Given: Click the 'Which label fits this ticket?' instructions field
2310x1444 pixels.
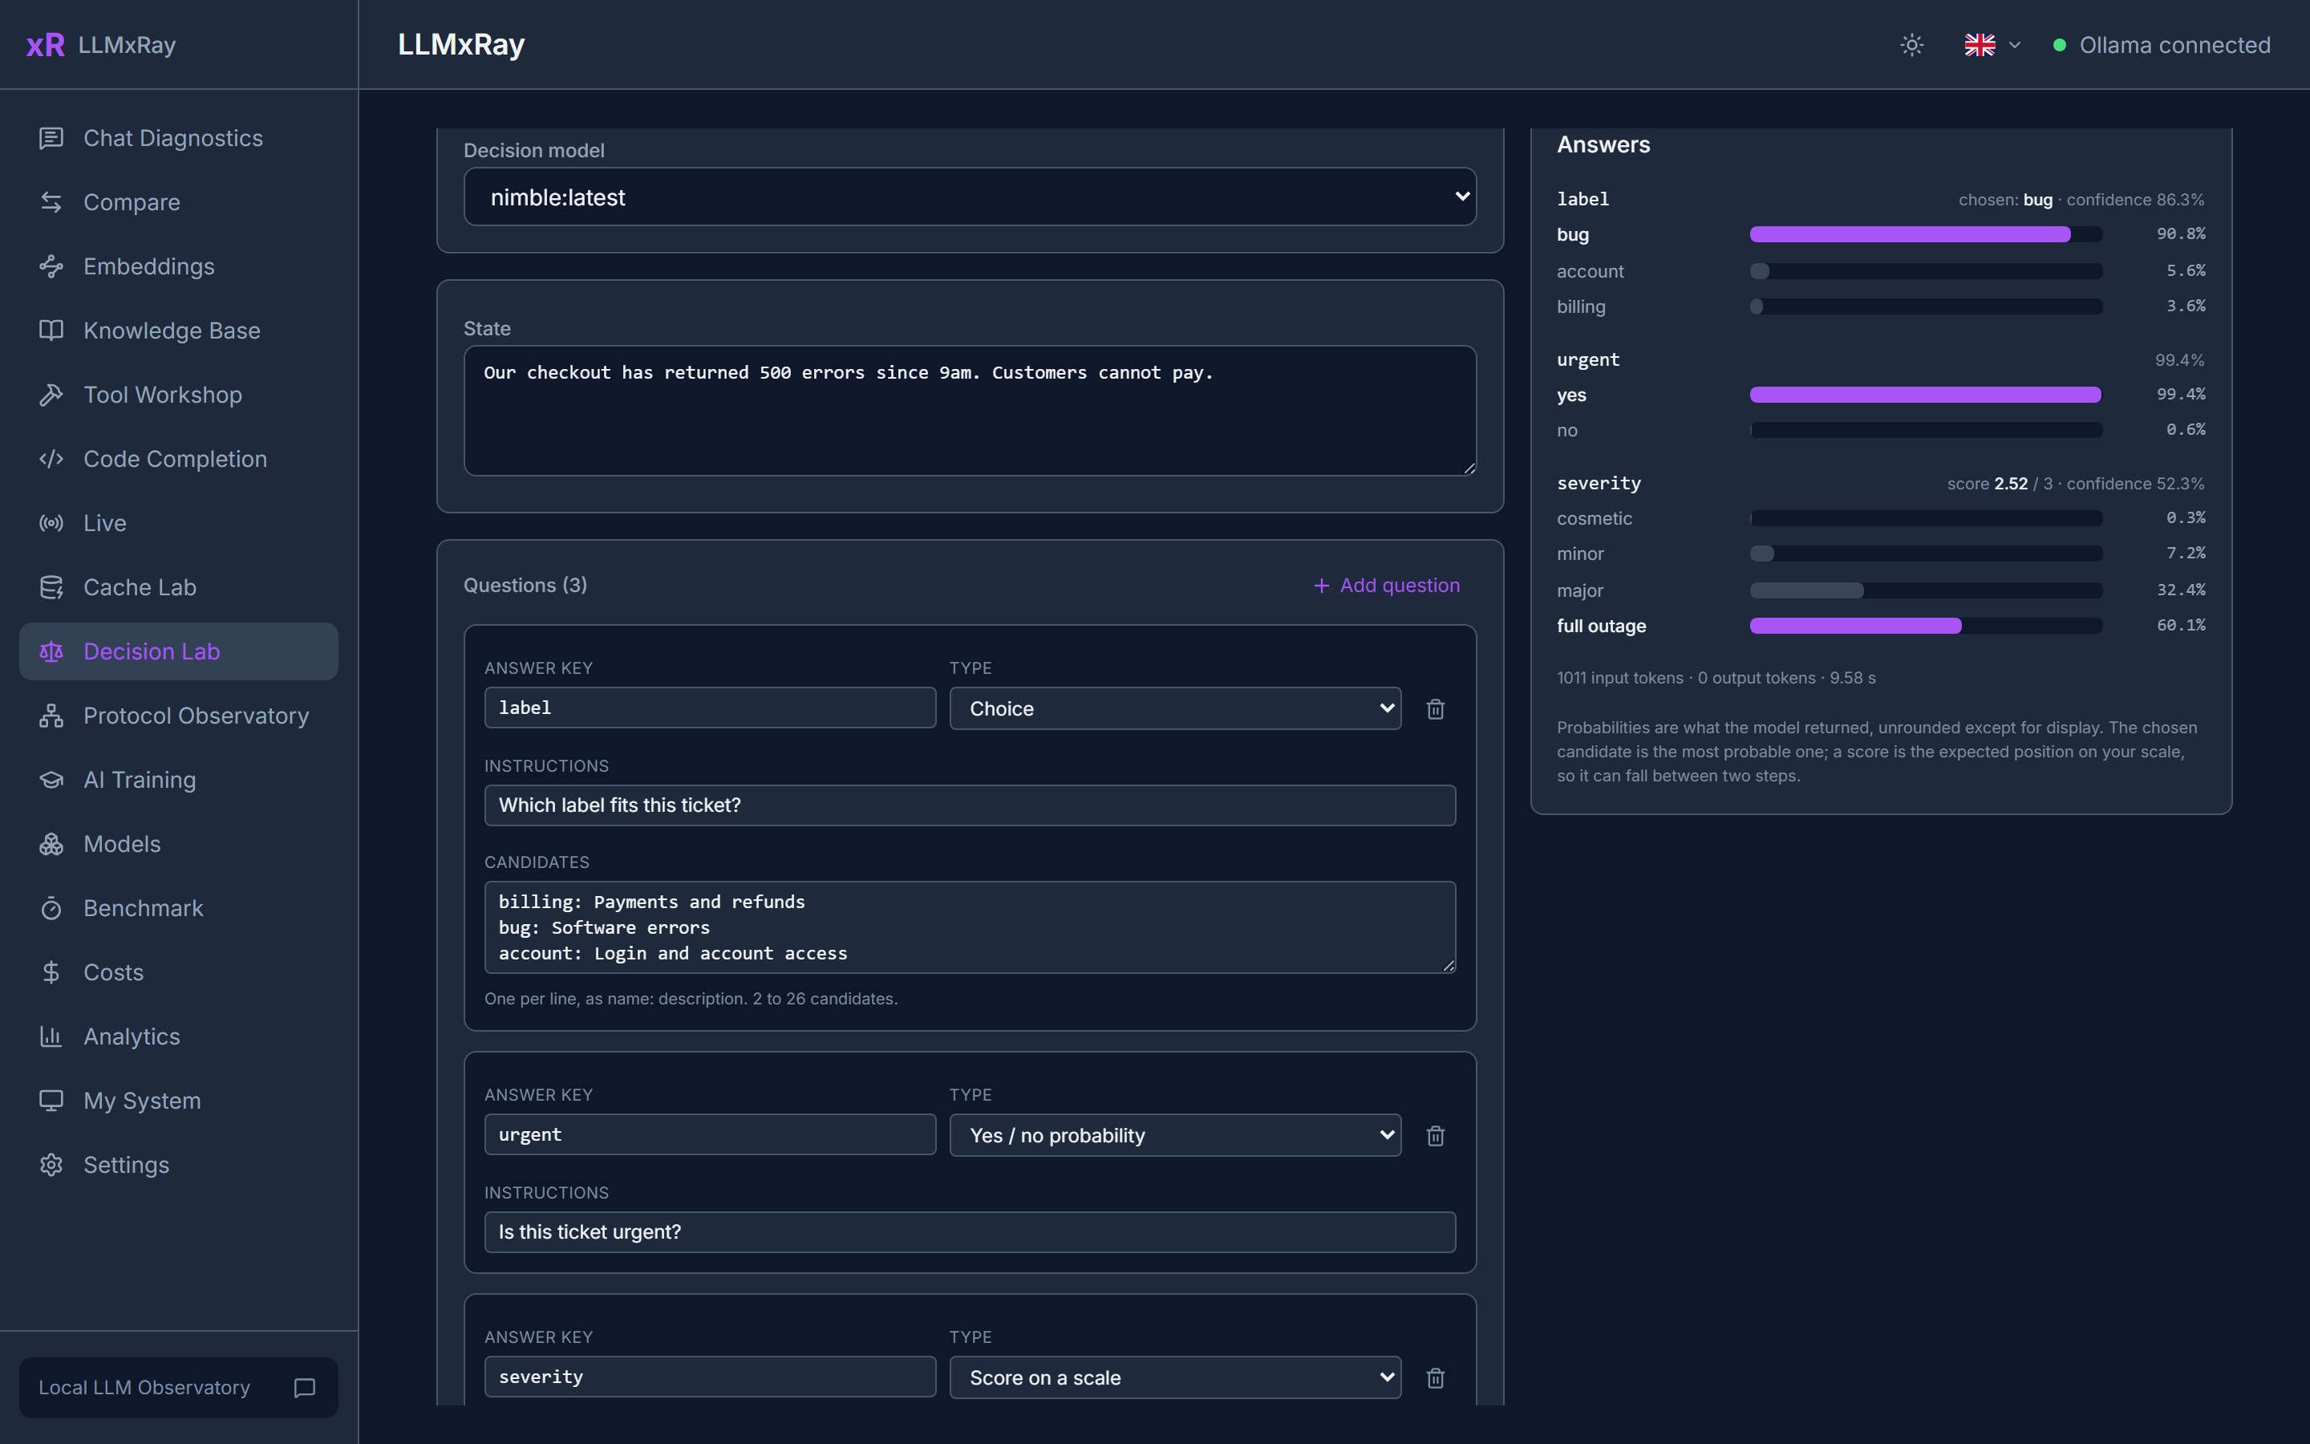Looking at the screenshot, I should pyautogui.click(x=970, y=805).
